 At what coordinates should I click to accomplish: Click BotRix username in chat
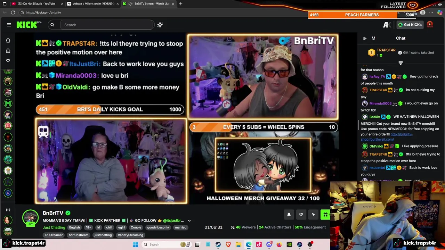[375, 117]
